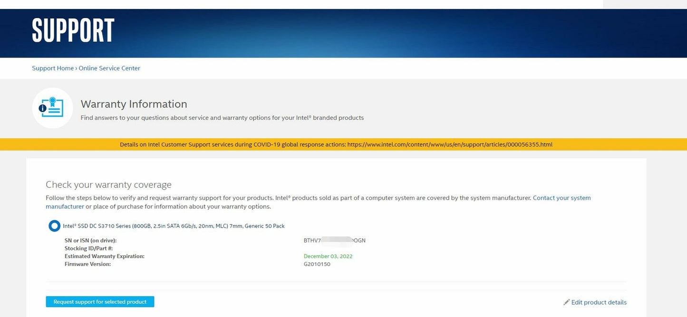Screen dimensions: 687x317
Task: Click the Intel SSD DC S3710 Series product name
Action: [174, 226]
